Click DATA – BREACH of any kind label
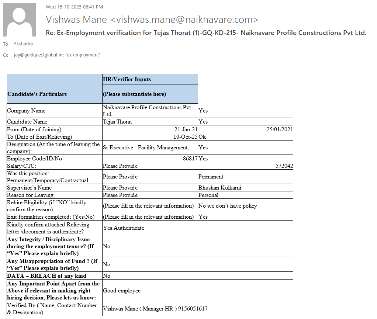The height and width of the screenshot is (319, 377). pyautogui.click(x=55, y=276)
